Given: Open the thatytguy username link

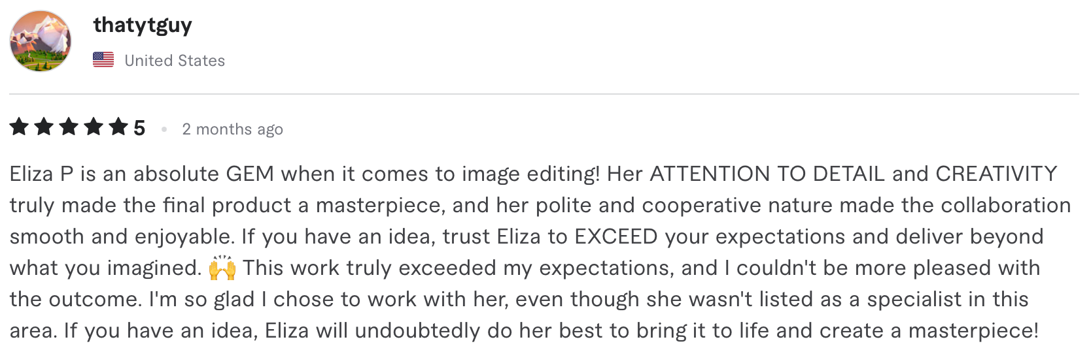Looking at the screenshot, I should [143, 25].
